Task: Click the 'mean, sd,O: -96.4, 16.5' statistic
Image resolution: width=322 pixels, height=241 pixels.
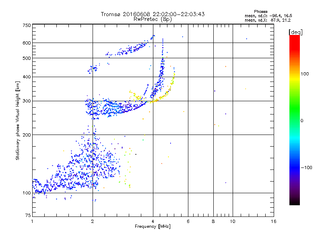Action: tap(268, 16)
